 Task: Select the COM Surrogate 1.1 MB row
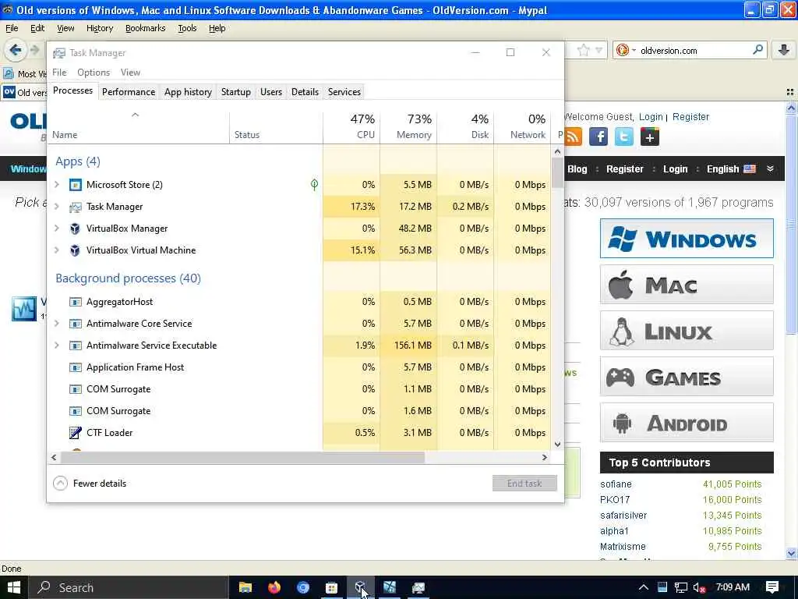(301, 389)
